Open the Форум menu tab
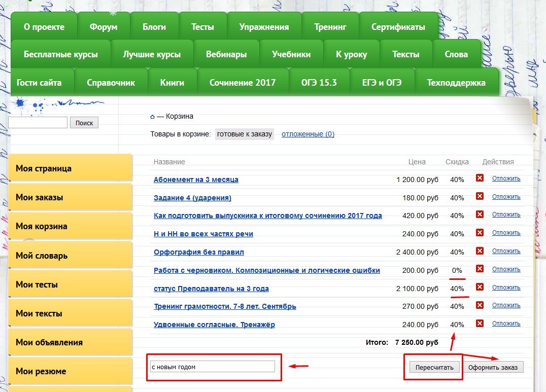This screenshot has height=392, width=546. [x=104, y=27]
